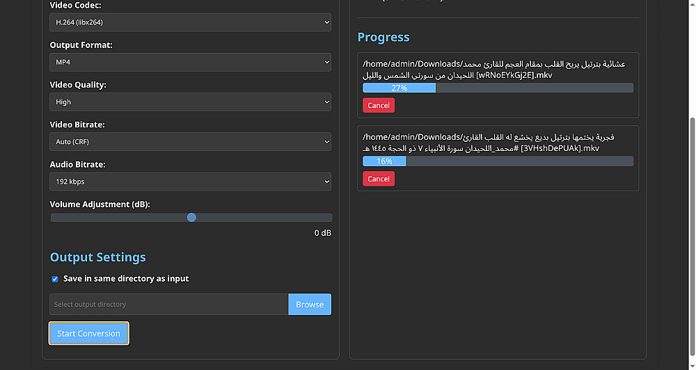Screen dimensions: 696x370
Task: Untick the Save in same directory checkbox
Action: [55, 279]
